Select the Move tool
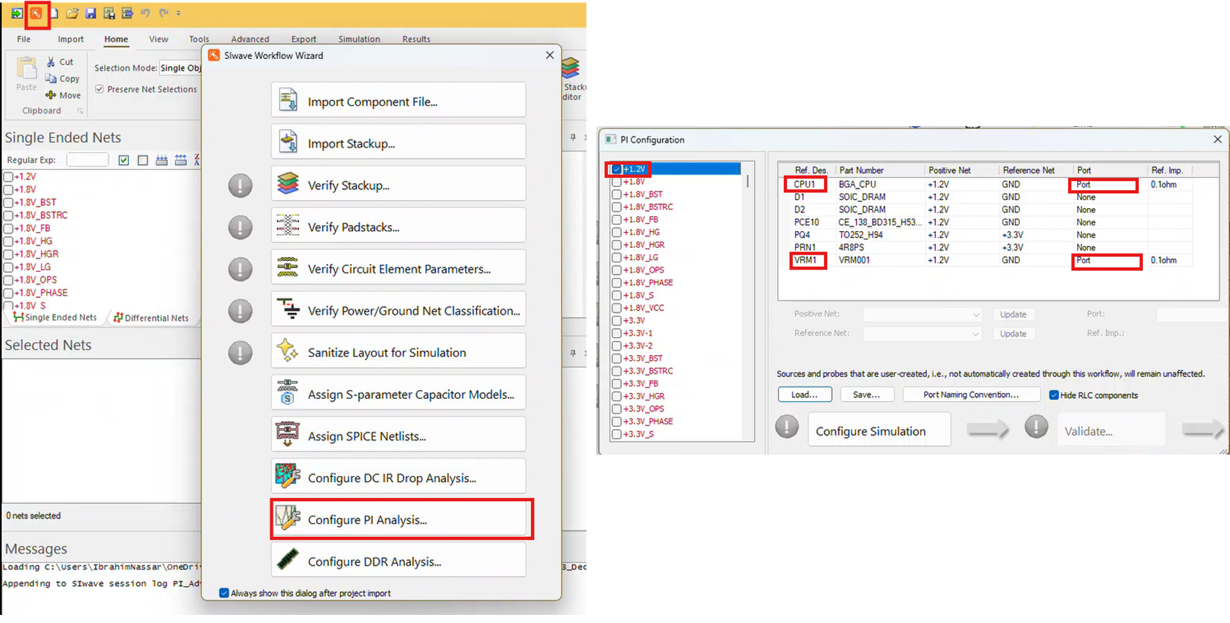The image size is (1230, 623). [x=63, y=95]
